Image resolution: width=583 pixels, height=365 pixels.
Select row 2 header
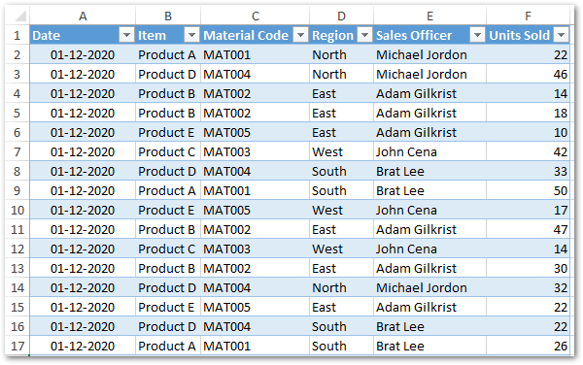pos(17,55)
